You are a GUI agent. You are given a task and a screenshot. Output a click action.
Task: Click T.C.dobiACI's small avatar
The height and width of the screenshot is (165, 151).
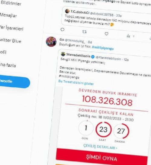[x=67, y=11]
